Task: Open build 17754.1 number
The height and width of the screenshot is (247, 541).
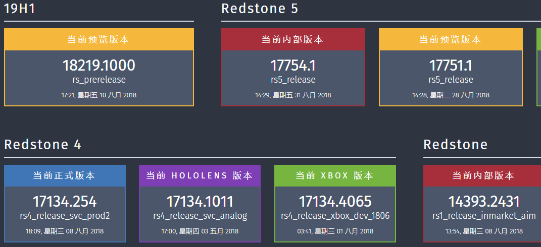Action: (x=293, y=66)
